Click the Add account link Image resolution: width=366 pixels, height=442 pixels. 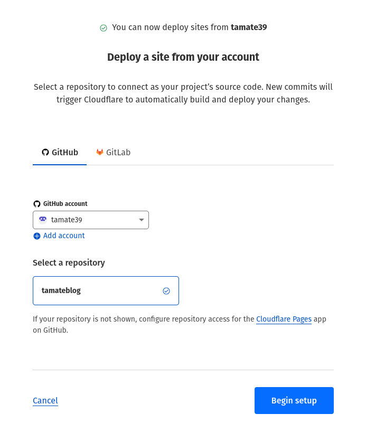64,236
